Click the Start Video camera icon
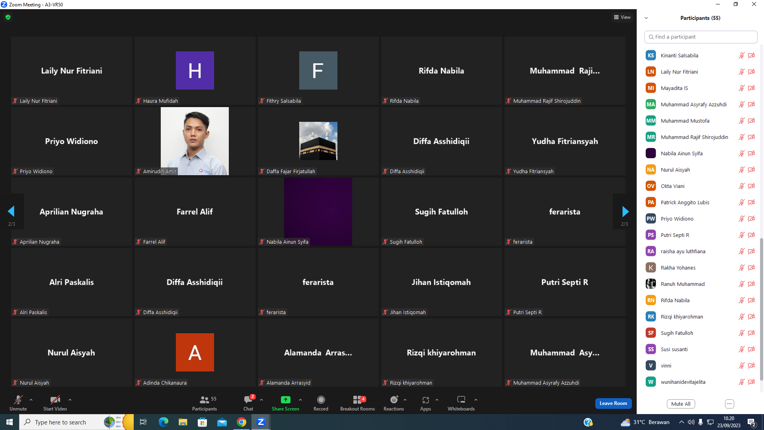Screen dimensions: 764x430 coord(55,400)
